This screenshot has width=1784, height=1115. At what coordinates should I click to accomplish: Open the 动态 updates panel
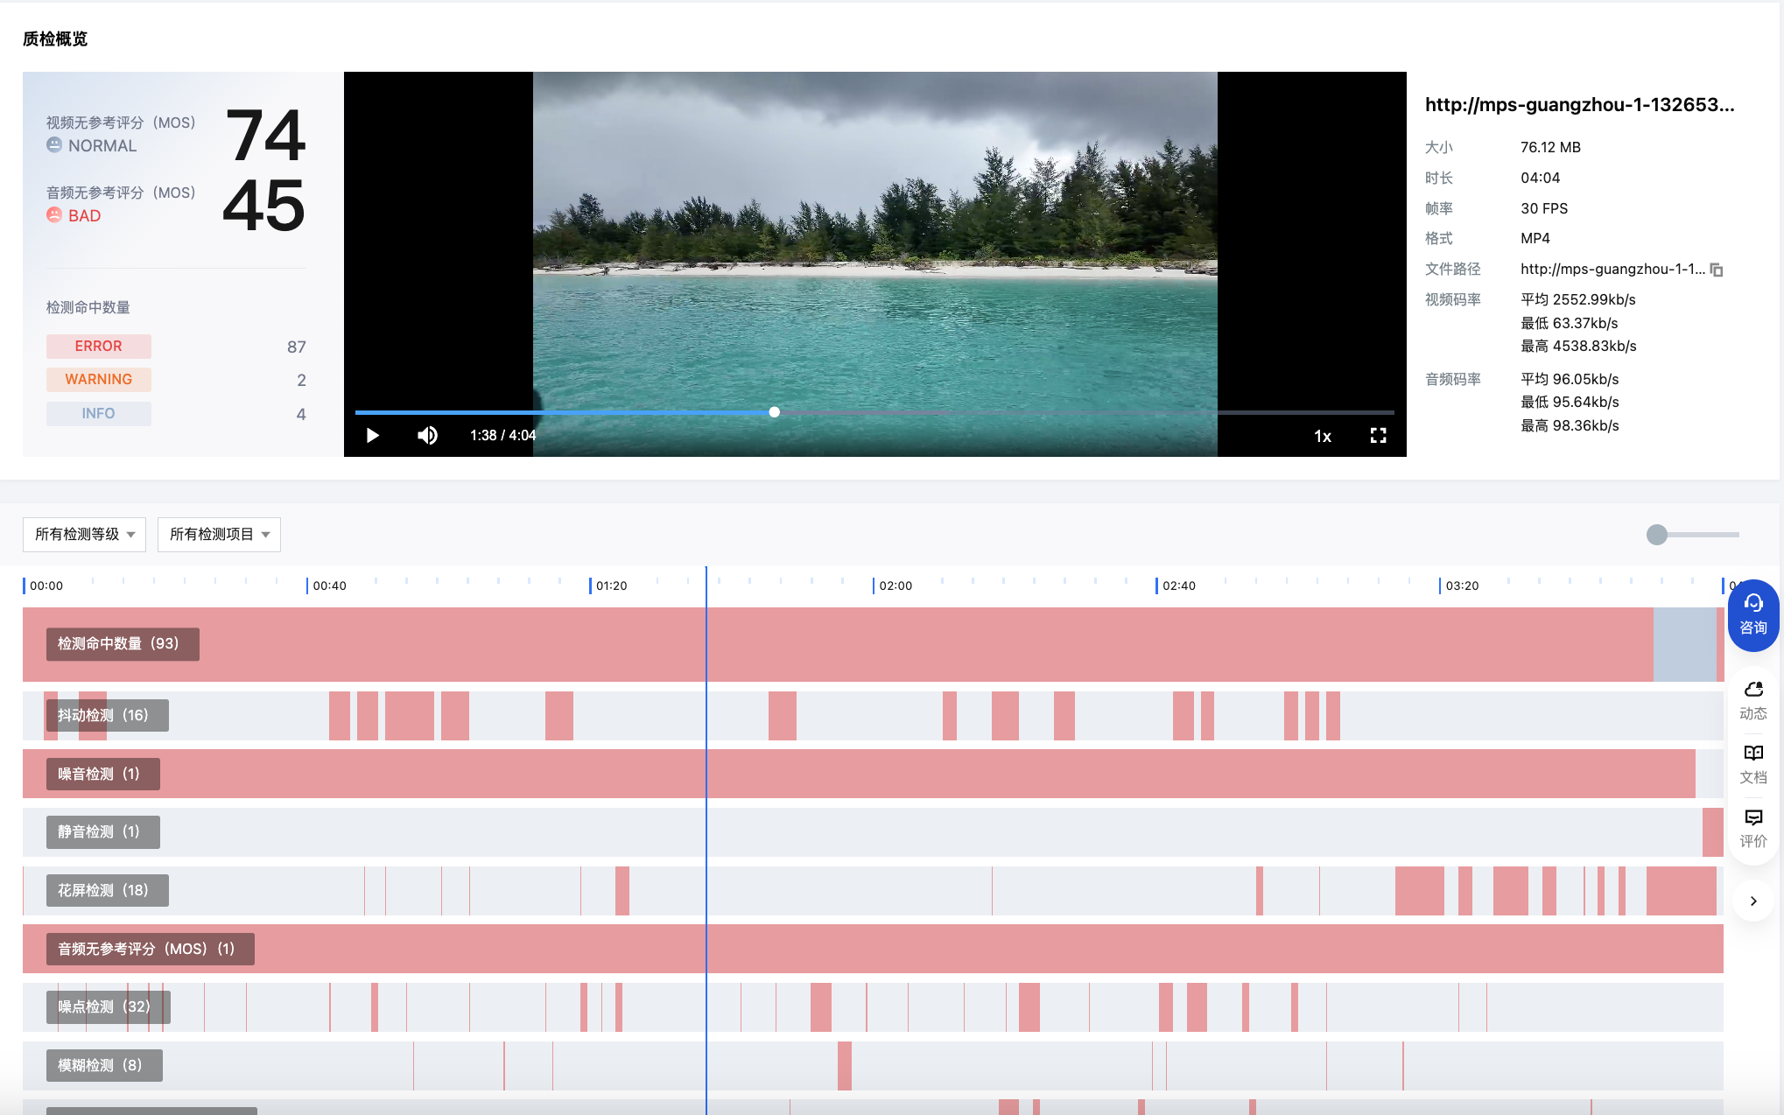[x=1752, y=700]
